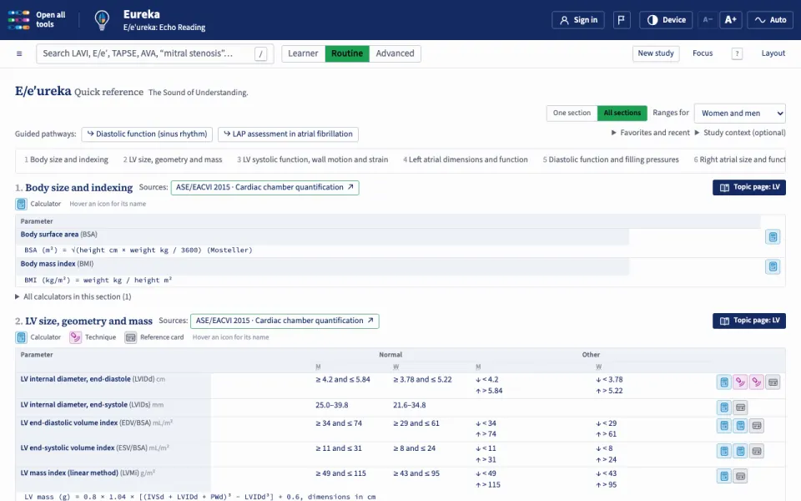Click the Eureka lightbulb logo

pos(102,20)
